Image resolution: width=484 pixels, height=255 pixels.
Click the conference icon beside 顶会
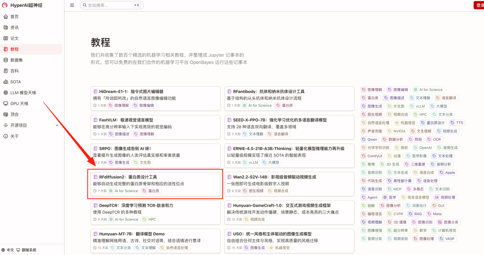(x=5, y=114)
